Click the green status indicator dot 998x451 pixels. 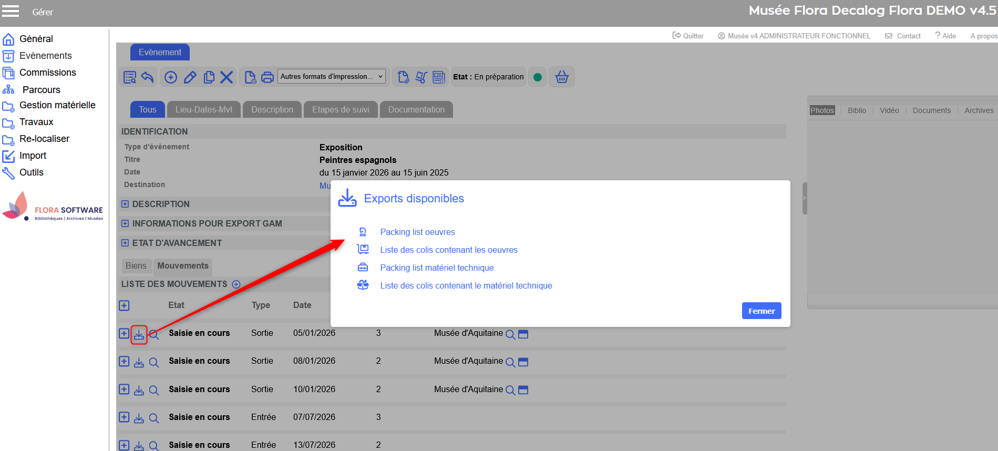pos(537,77)
